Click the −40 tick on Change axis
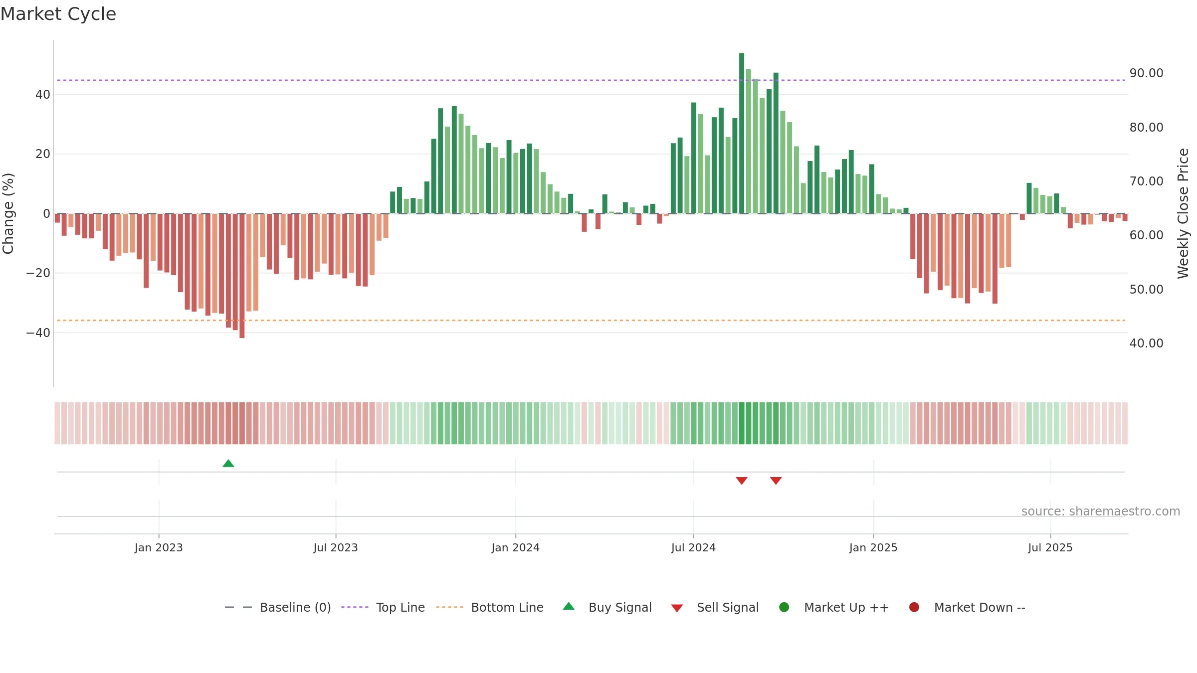Image resolution: width=1197 pixels, height=673 pixels. click(x=38, y=333)
